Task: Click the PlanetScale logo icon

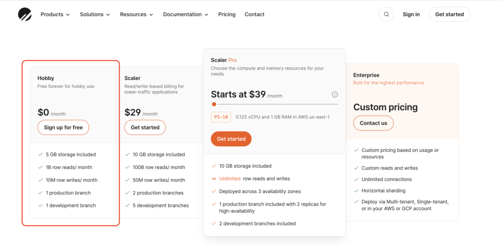Action: [25, 15]
